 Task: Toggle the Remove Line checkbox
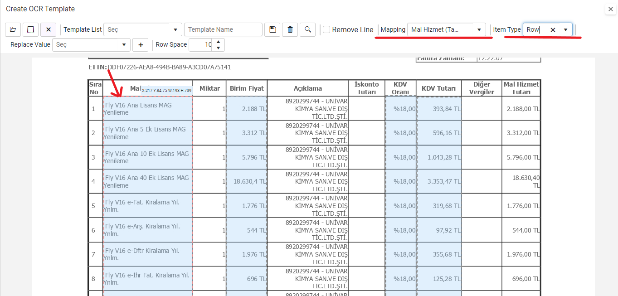coord(326,29)
